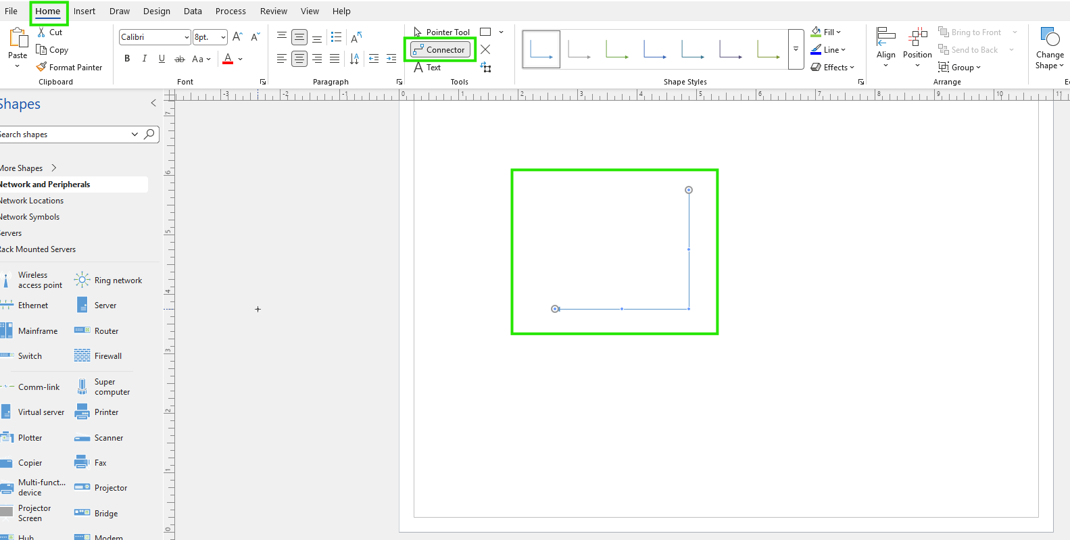The width and height of the screenshot is (1070, 540).
Task: Insert a bulleted list
Action: click(336, 37)
